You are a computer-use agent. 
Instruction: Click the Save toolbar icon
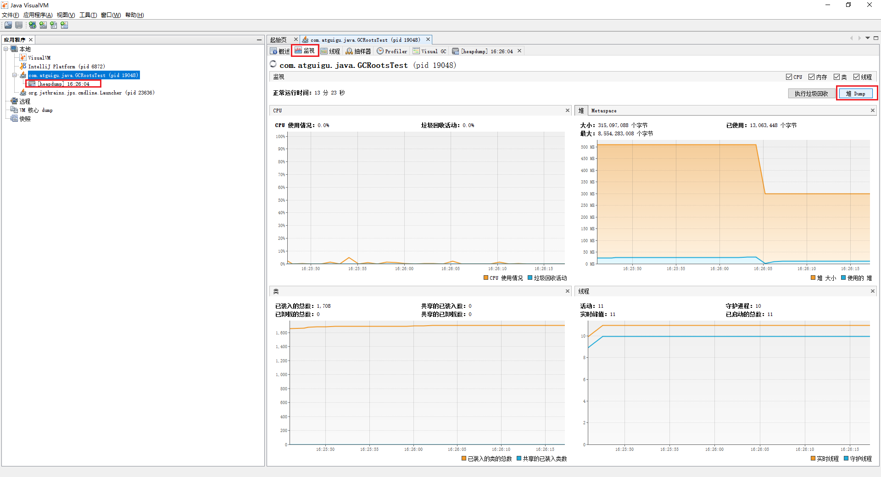19,25
